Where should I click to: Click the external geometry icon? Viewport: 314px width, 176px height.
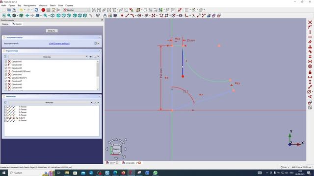pyautogui.click(x=209, y=15)
